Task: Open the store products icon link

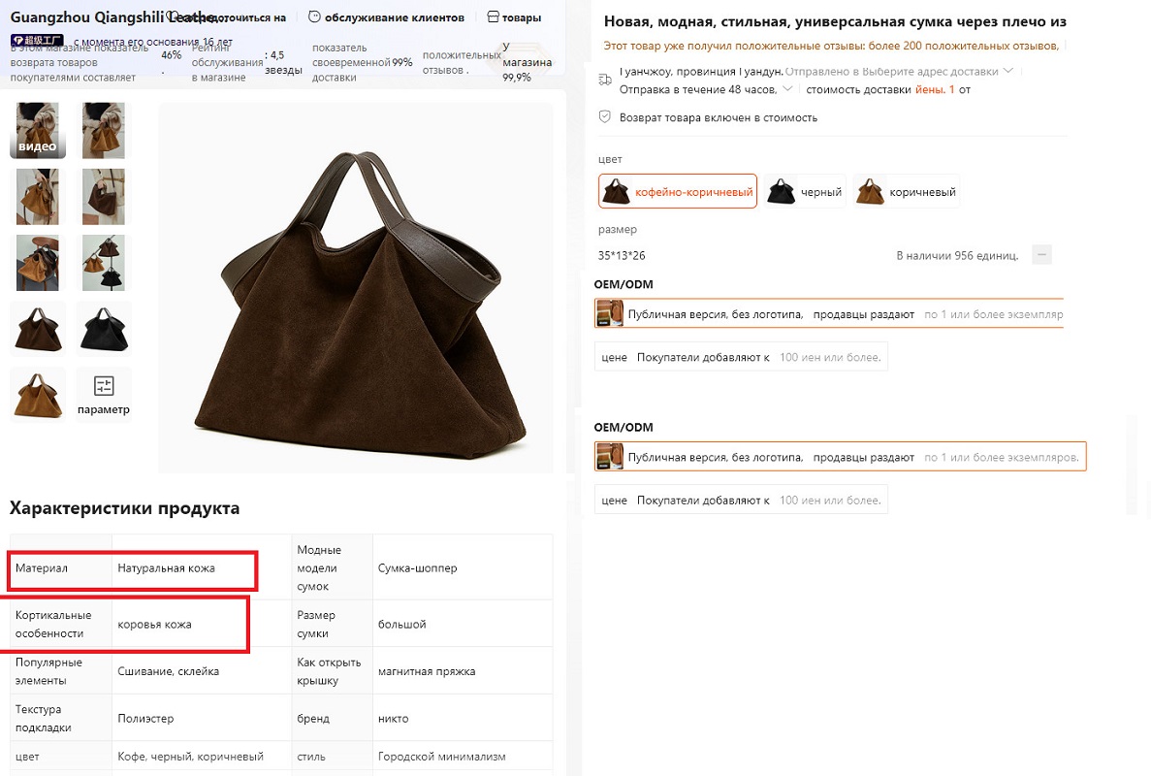Action: [494, 16]
